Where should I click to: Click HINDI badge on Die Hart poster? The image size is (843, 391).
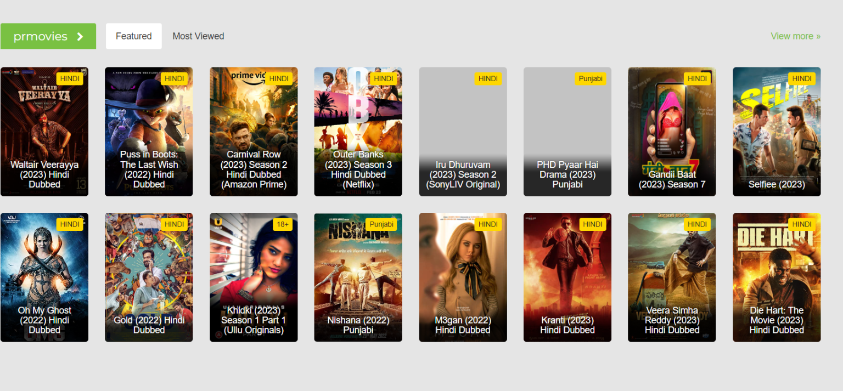point(802,224)
